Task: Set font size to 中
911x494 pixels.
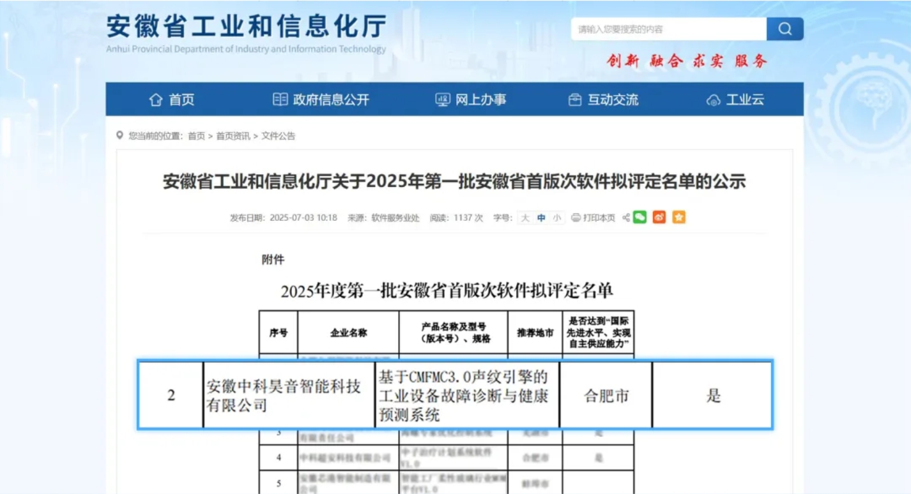Action: 541,218
